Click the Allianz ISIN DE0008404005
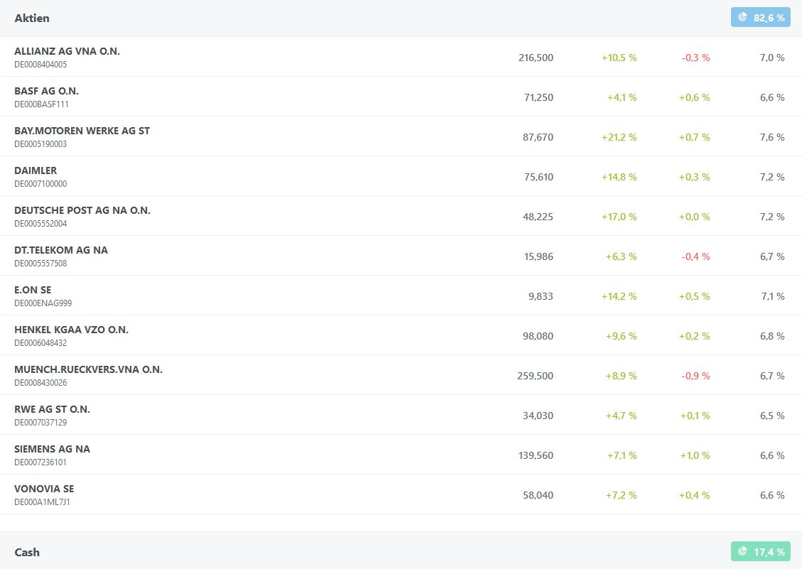 pyautogui.click(x=40, y=65)
